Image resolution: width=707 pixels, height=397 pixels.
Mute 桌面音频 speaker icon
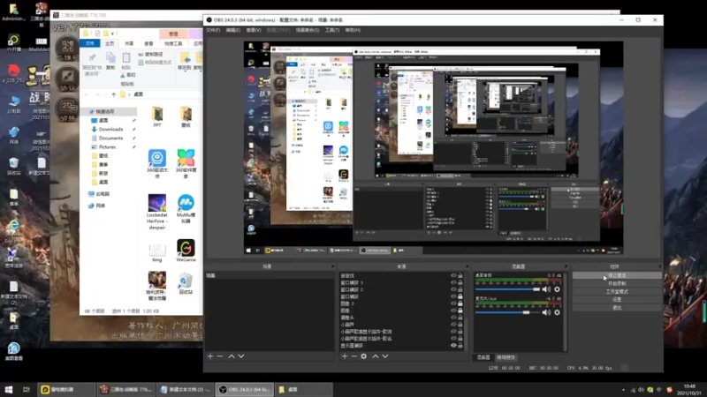[x=546, y=289]
